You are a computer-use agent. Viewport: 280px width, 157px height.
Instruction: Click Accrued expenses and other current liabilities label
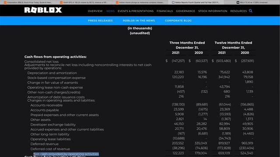point(67,130)
